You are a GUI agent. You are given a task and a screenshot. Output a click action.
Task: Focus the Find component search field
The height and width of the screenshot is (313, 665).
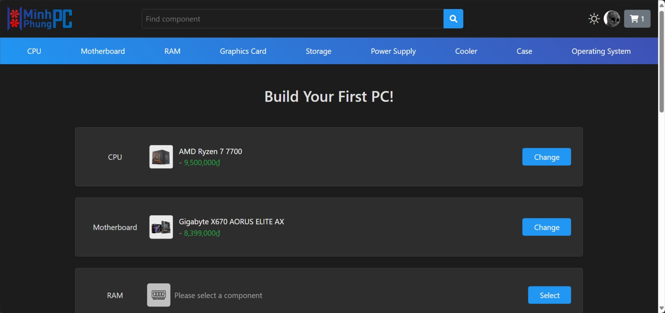click(293, 19)
